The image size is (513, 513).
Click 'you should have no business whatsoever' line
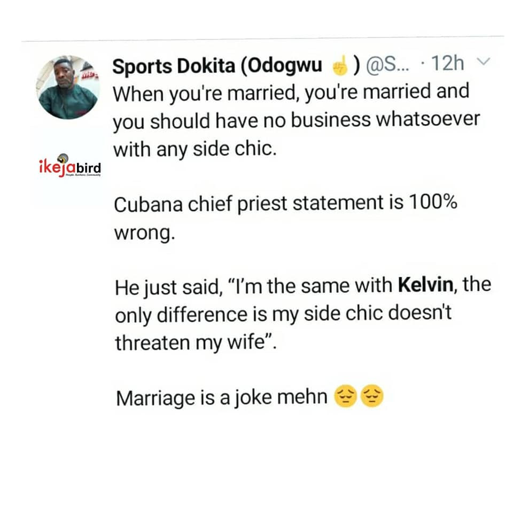(296, 120)
